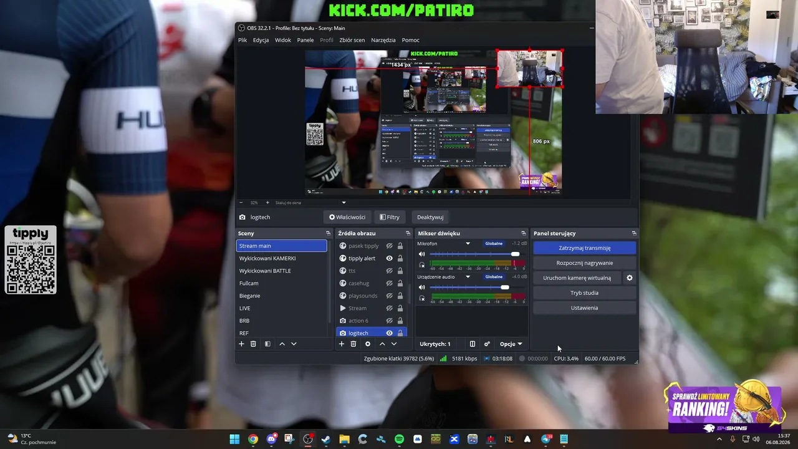Open Steam from the taskbar

click(325, 439)
